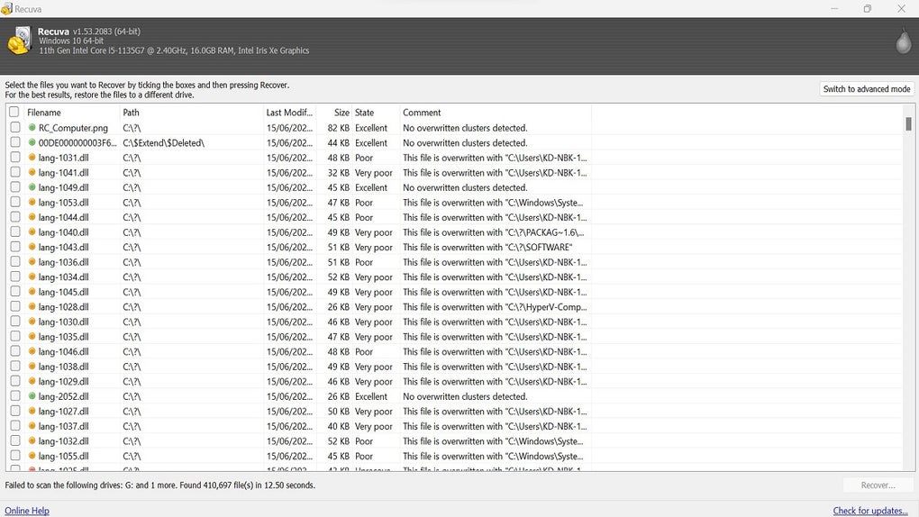Click green status dot beside lang-2052.dll
919x517 pixels.
(32, 396)
